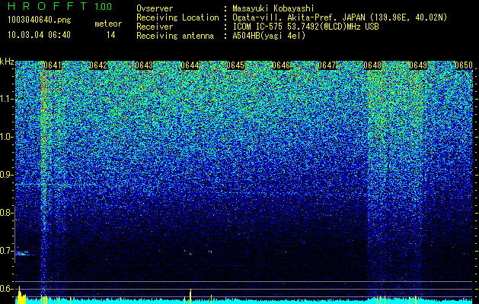Click the 0648 time marker
This screenshot has width=479, height=304.
tap(372, 65)
